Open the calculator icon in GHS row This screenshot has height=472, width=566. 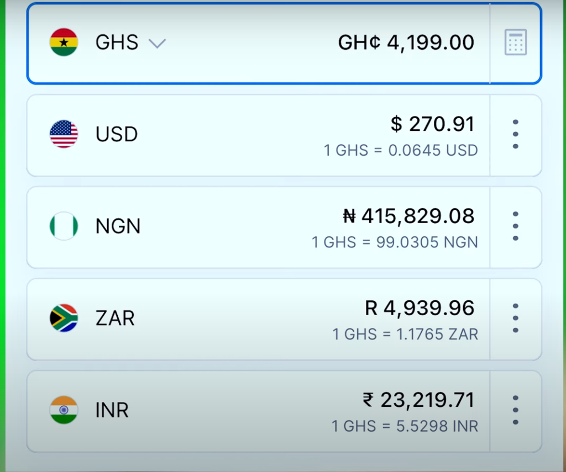[516, 42]
